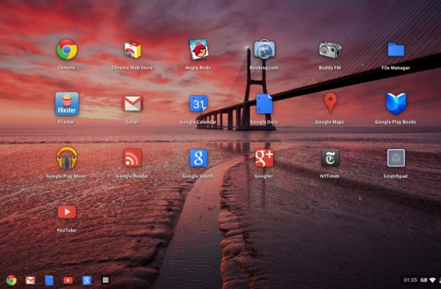Launch the Scratchpad app
This screenshot has width=441, height=289.
point(396,158)
